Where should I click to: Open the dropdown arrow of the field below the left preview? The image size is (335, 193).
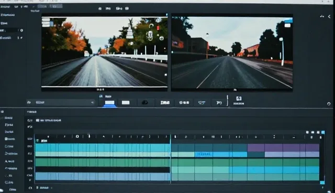point(92,102)
